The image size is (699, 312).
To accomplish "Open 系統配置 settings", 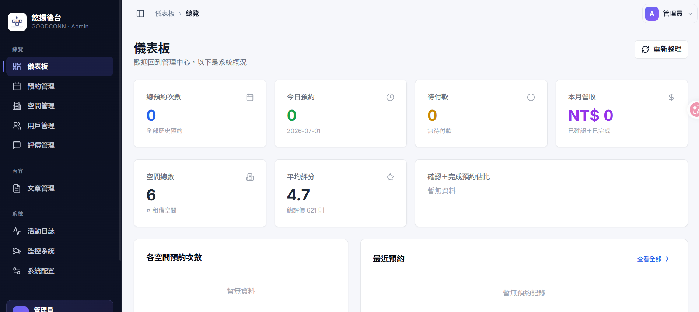I will (60, 271).
